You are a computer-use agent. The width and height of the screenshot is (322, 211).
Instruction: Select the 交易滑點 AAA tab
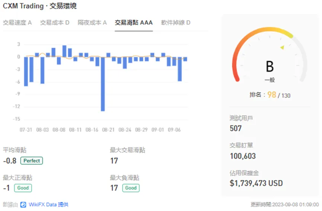pyautogui.click(x=134, y=22)
